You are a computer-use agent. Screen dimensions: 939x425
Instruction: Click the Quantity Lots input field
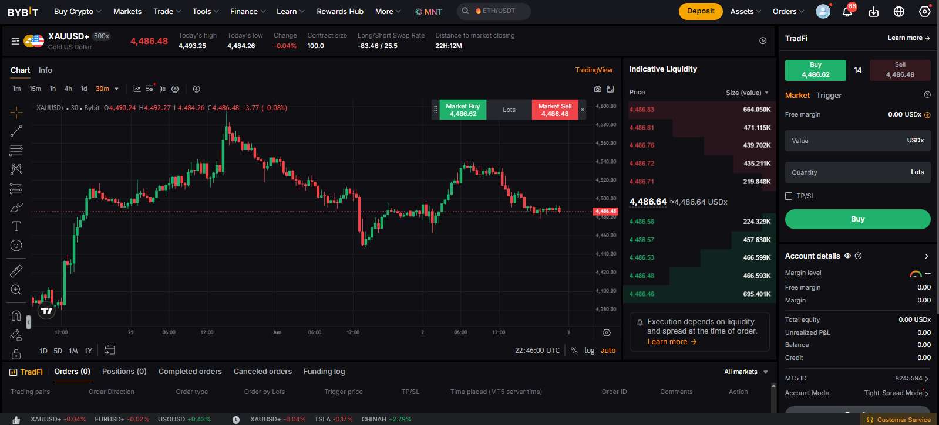coord(857,172)
